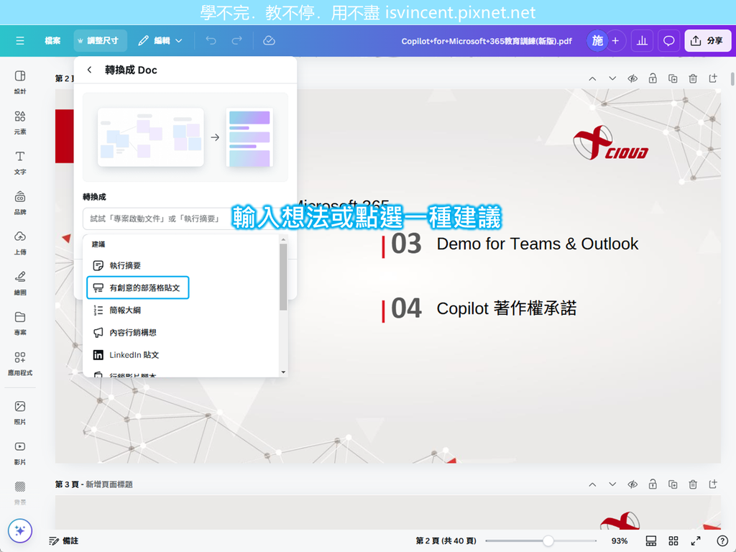Open the 照片 photos panel
The height and width of the screenshot is (552, 736).
click(19, 412)
